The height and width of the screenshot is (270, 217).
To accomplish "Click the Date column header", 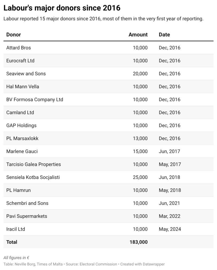I will [x=164, y=35].
